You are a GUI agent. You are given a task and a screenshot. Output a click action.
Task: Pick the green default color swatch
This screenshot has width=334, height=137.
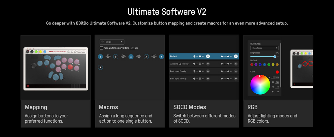coord(269,65)
